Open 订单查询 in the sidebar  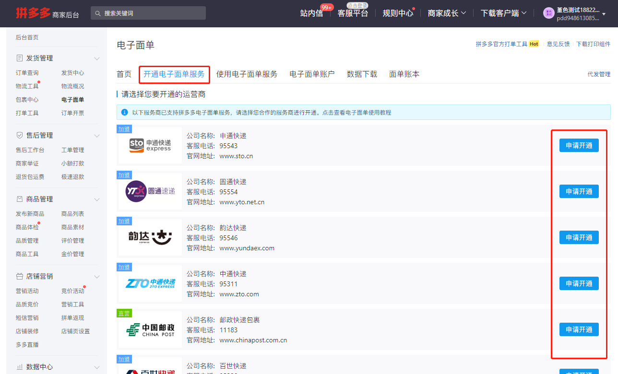(x=27, y=73)
